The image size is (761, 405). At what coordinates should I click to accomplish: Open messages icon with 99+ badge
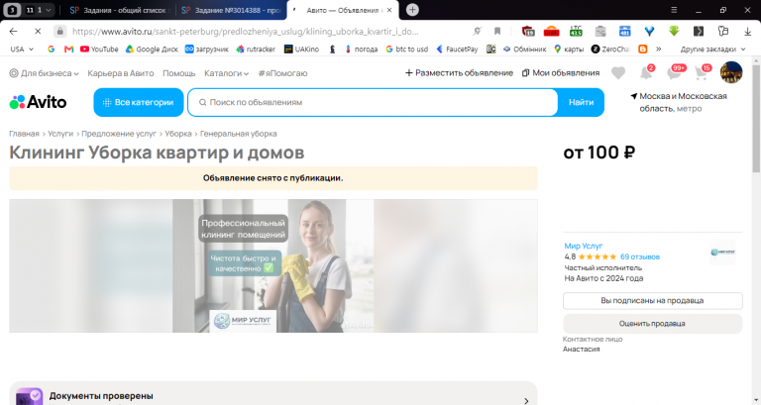tap(676, 71)
